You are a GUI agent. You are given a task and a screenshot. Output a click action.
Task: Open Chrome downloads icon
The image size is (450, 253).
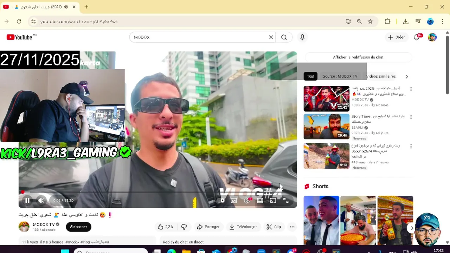pos(406,21)
